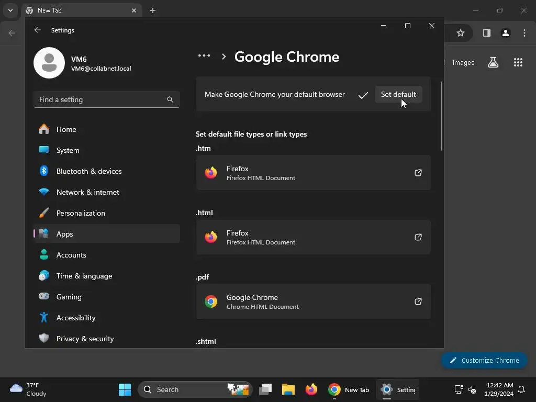The height and width of the screenshot is (402, 536).
Task: Click Chrome's back navigation arrow
Action: (12, 33)
